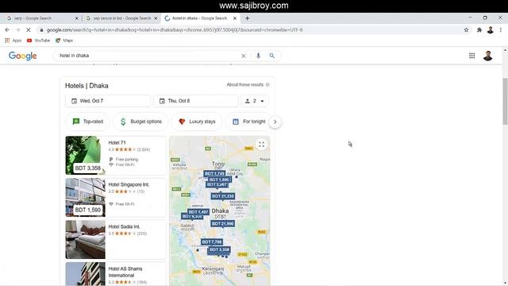Open 'About these results' info
The image size is (508, 286).
(248, 85)
